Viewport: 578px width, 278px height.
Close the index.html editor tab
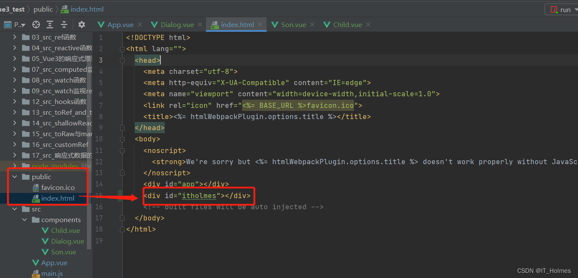pos(260,25)
